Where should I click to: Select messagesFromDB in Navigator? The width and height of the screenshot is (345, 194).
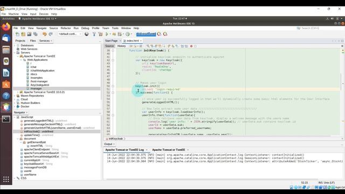35,168
